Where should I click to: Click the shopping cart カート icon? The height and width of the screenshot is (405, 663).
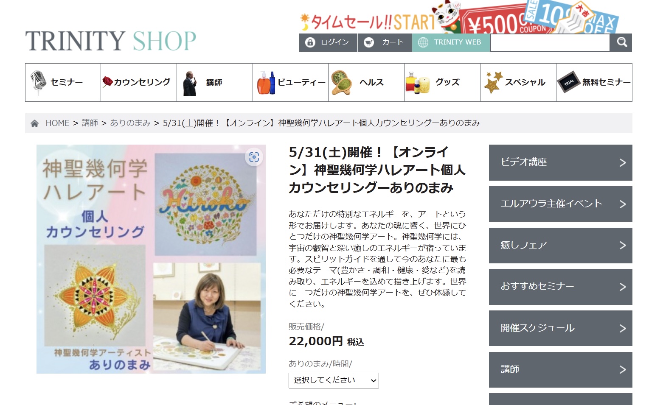click(369, 42)
